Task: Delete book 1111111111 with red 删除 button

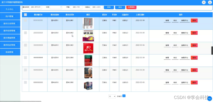Action: click(194, 20)
